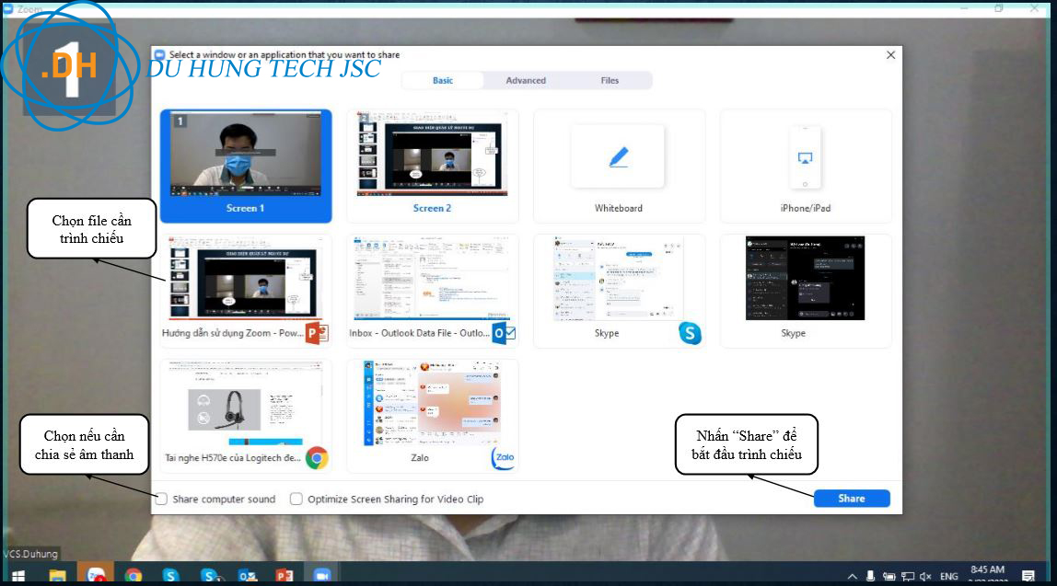The height and width of the screenshot is (586, 1057).
Task: Tick Optimize Screen Sharing for Video Clip
Action: click(296, 499)
